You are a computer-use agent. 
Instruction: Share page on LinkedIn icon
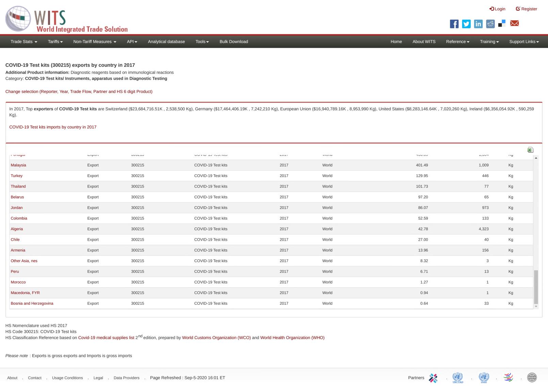pos(478,24)
